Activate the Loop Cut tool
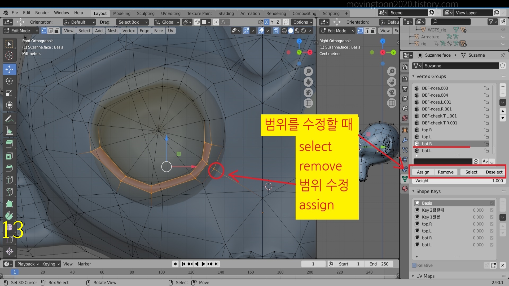The height and width of the screenshot is (286, 509). [x=9, y=180]
